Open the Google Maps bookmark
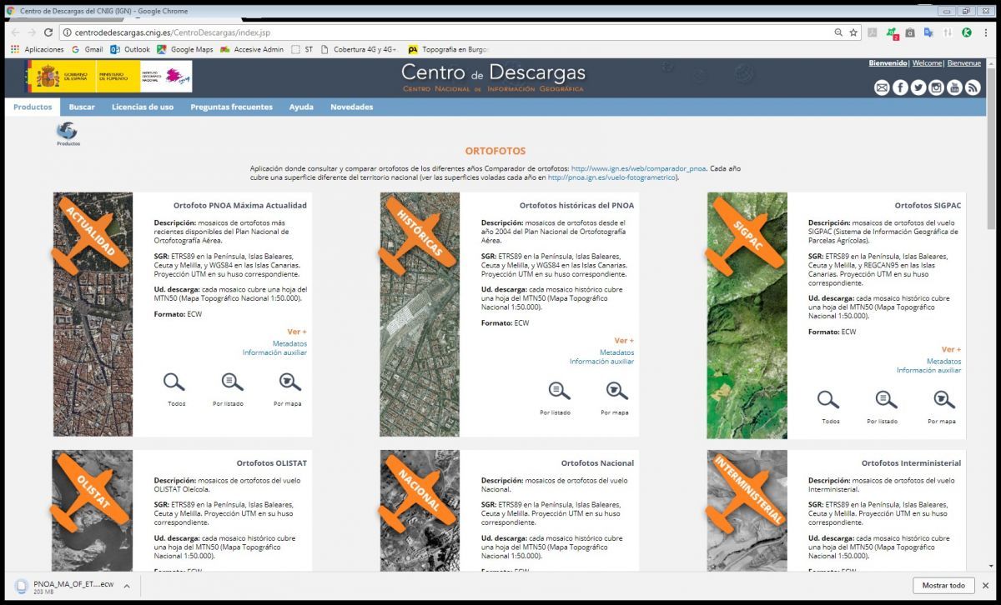 185,49
